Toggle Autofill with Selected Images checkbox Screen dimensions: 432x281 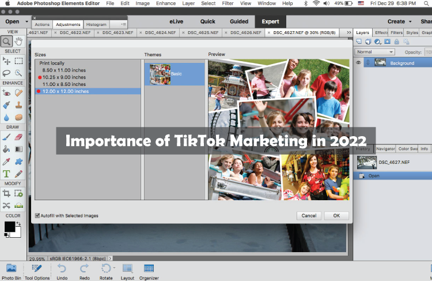click(x=37, y=216)
